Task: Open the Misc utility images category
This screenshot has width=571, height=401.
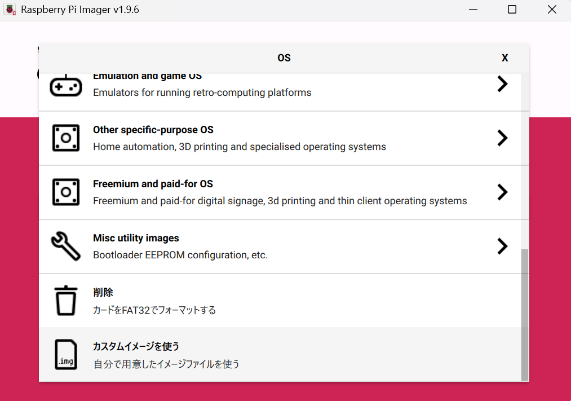Action: 280,246
